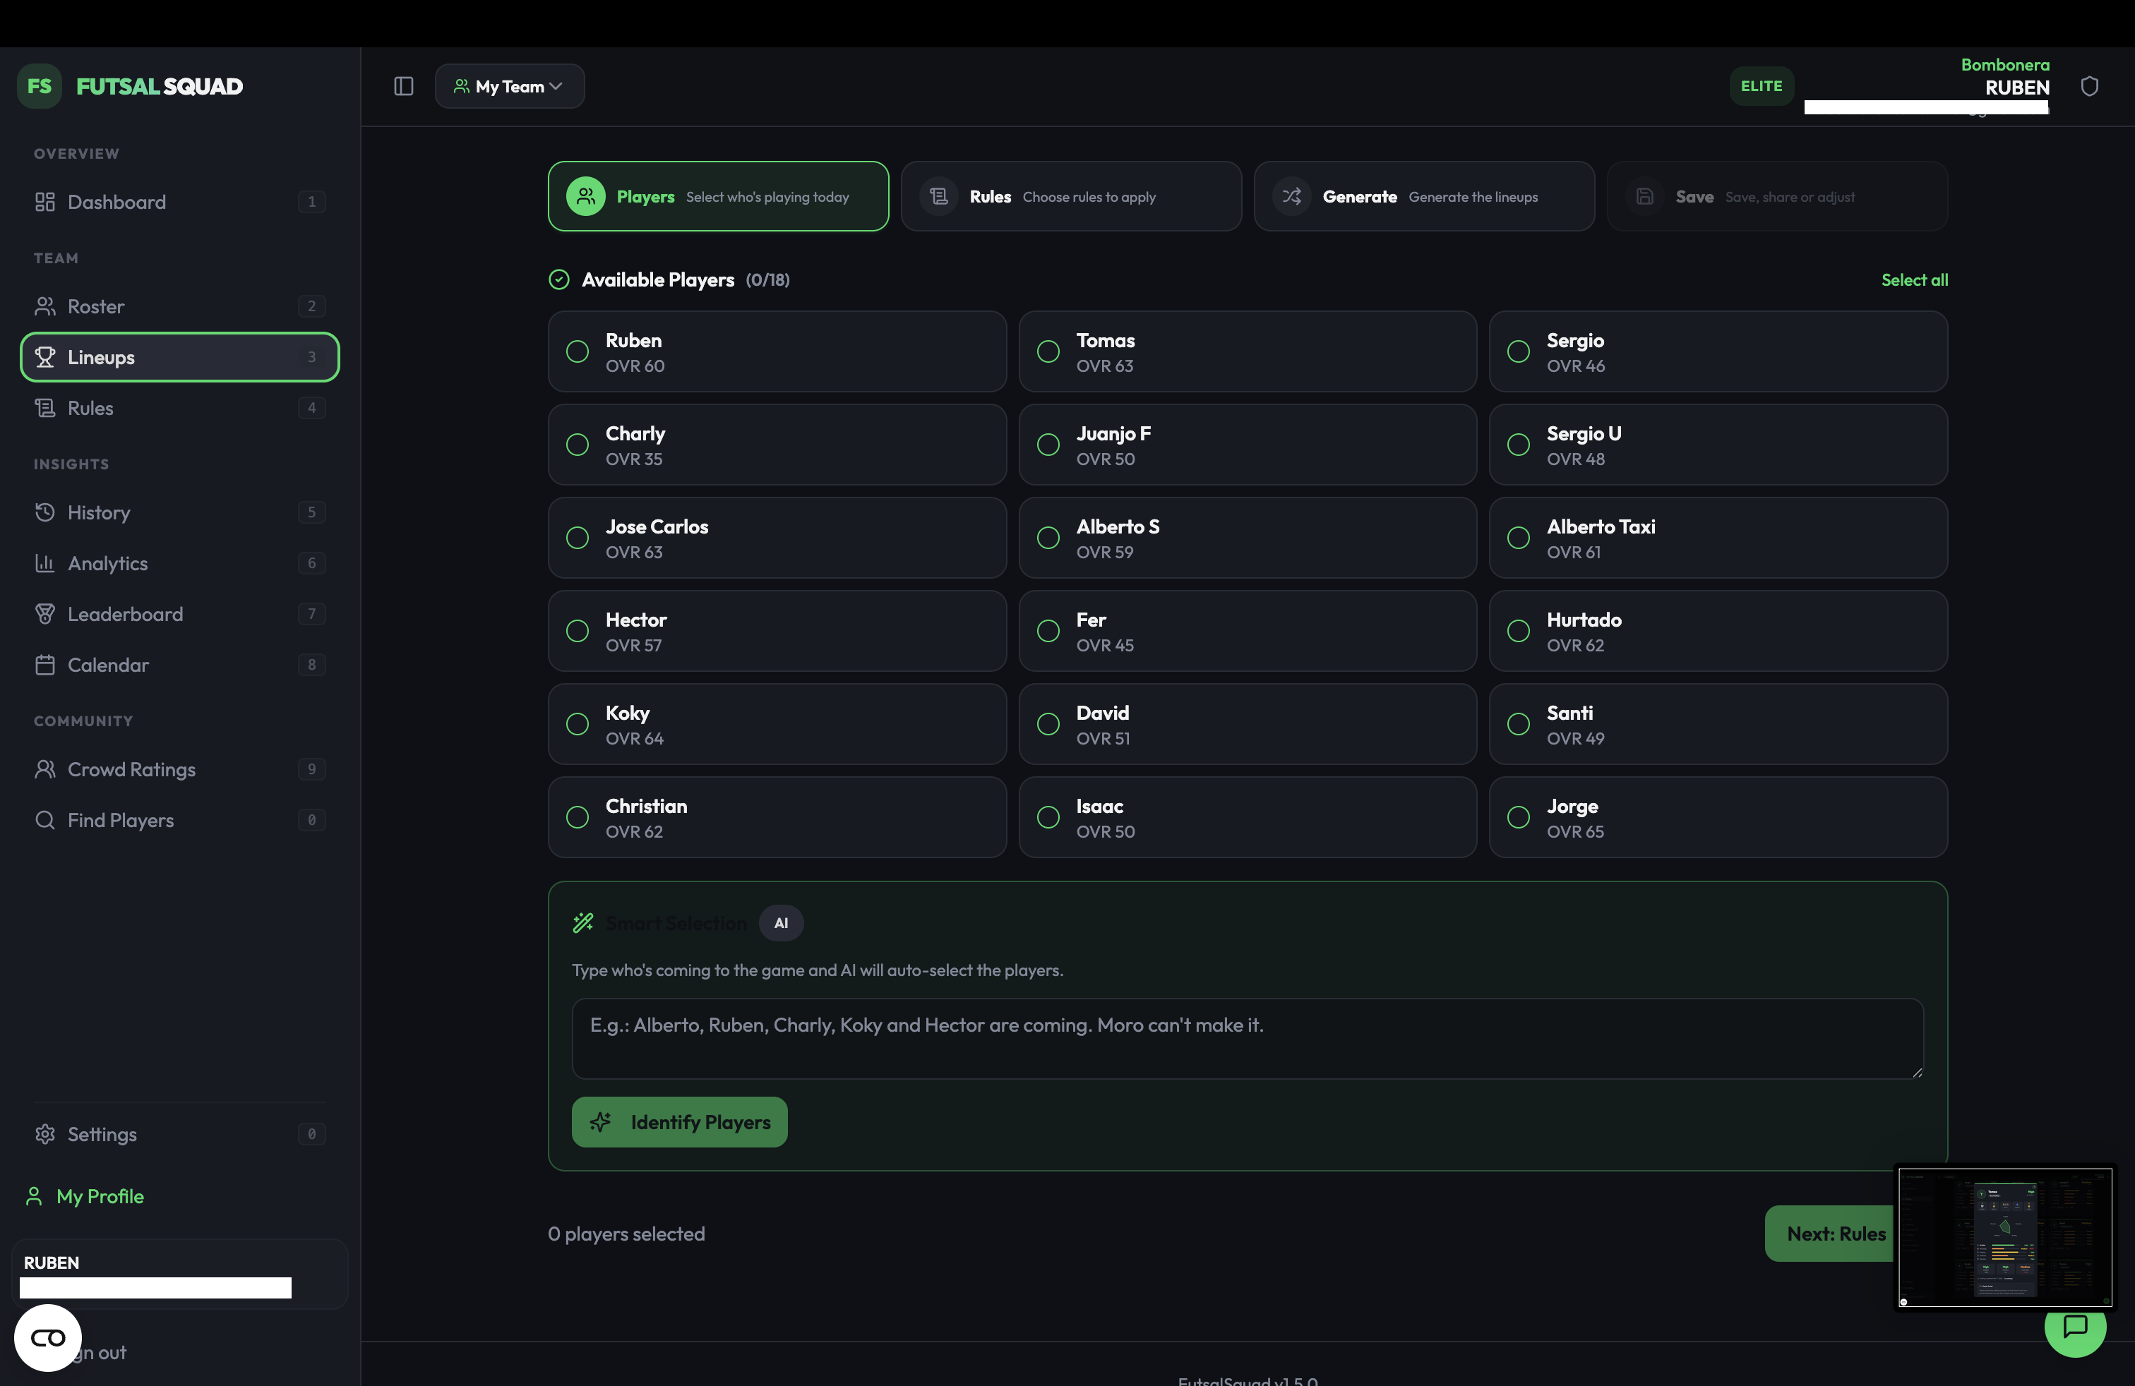Click the Smart Selection magic wand icon
This screenshot has height=1386, width=2135.
tap(583, 922)
